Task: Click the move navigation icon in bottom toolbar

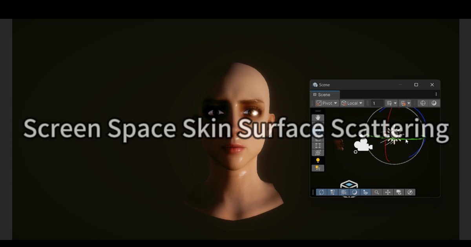Action: pos(388,192)
